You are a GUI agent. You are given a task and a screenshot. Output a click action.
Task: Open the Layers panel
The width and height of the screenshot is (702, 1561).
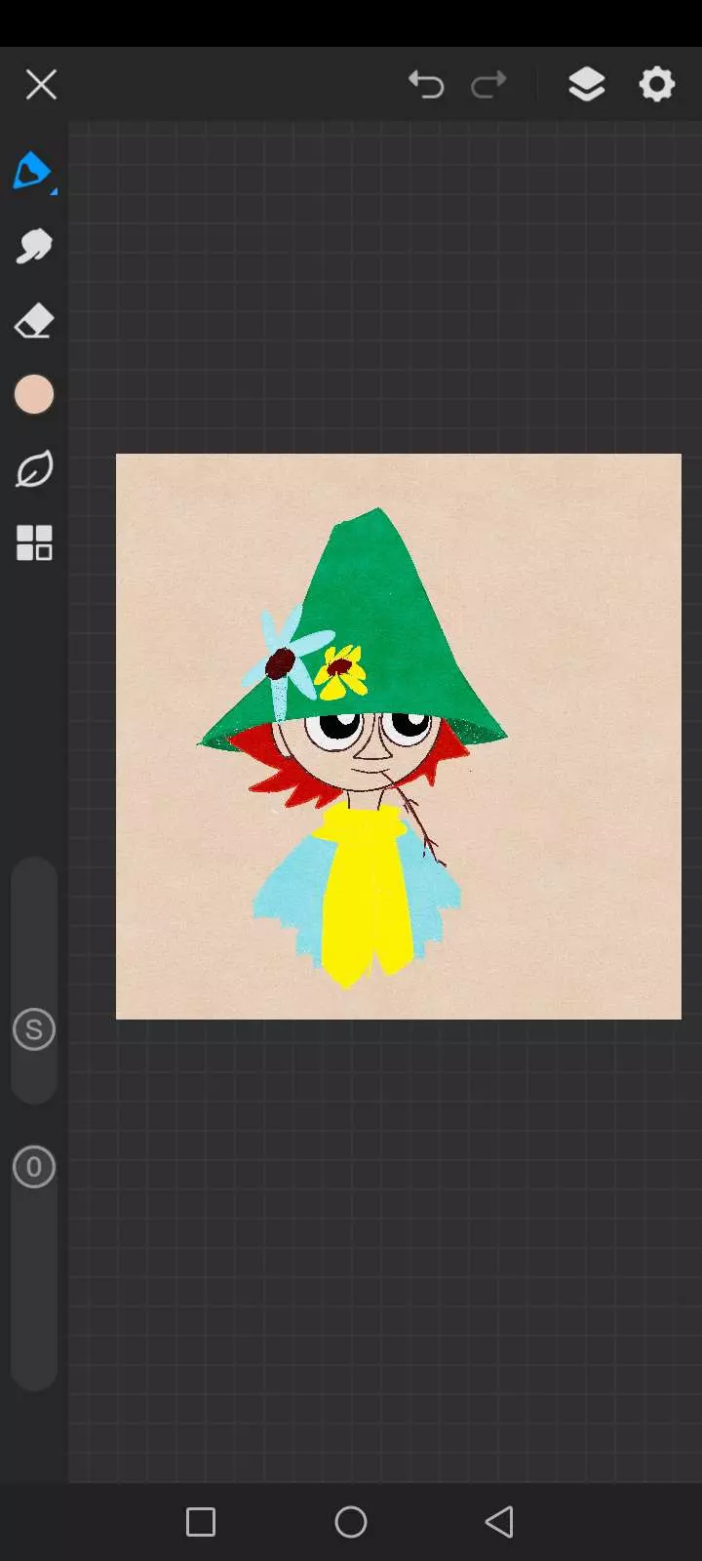587,85
